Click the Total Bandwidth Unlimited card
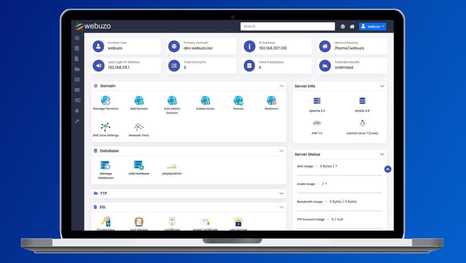 click(x=352, y=65)
